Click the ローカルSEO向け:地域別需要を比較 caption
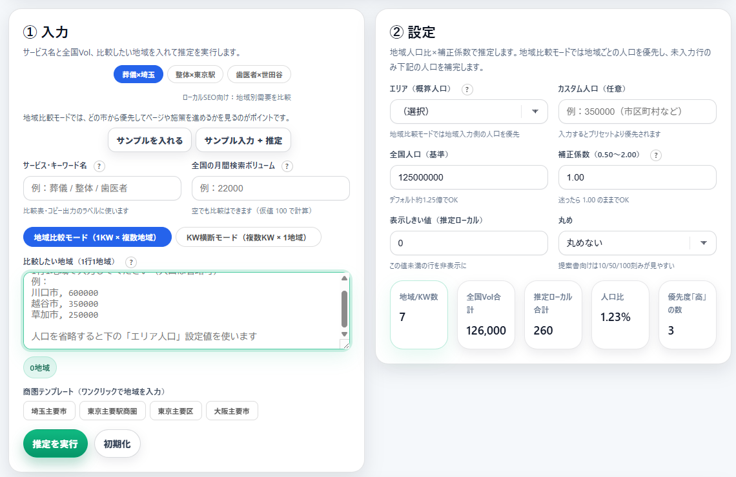This screenshot has width=736, height=477. [236, 97]
